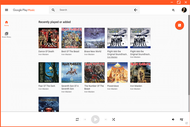Open the hamburger main menu

7,10
